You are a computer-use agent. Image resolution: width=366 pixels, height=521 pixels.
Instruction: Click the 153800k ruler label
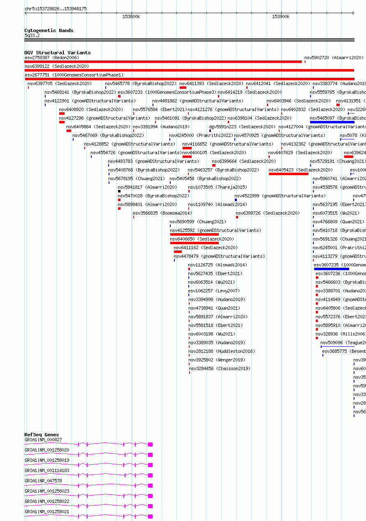click(131, 16)
